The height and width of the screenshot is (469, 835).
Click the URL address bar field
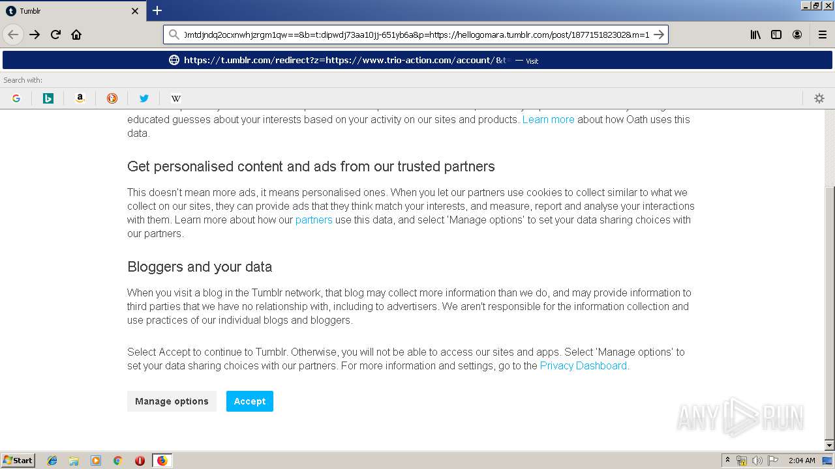pyautogui.click(x=416, y=35)
